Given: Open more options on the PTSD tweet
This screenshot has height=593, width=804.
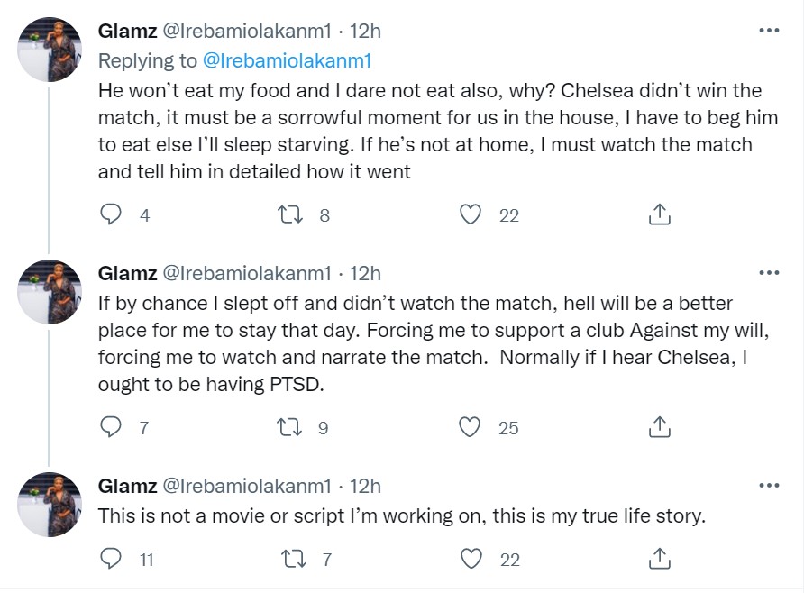Looking at the screenshot, I should (769, 272).
